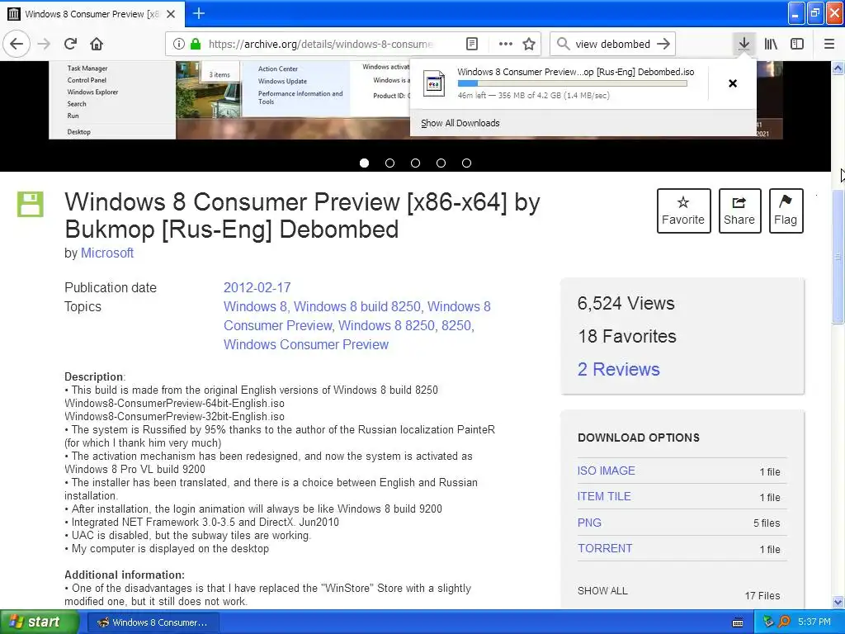Viewport: 845px width, 634px height.
Task: Open the Windows 8 build 8250 topic
Action: pos(356,306)
